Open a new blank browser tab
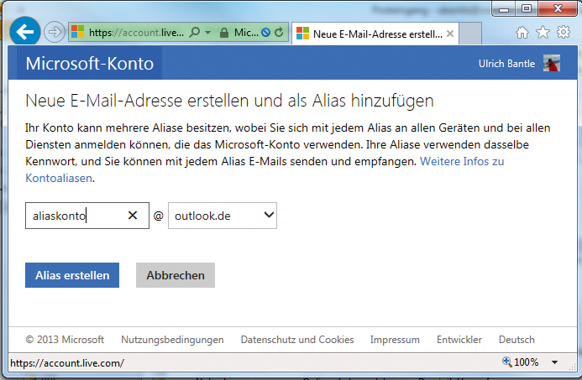582x380 pixels. click(470, 34)
